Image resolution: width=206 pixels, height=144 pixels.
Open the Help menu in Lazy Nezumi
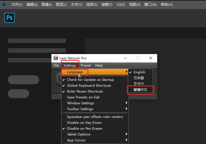[99, 66]
